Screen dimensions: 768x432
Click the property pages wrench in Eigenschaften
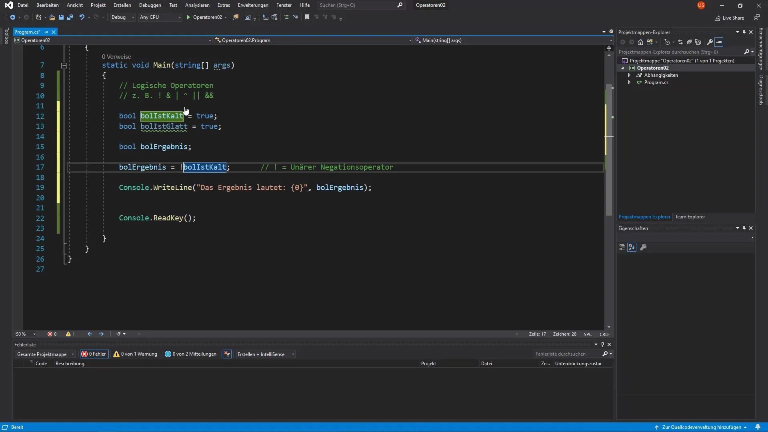(643, 247)
